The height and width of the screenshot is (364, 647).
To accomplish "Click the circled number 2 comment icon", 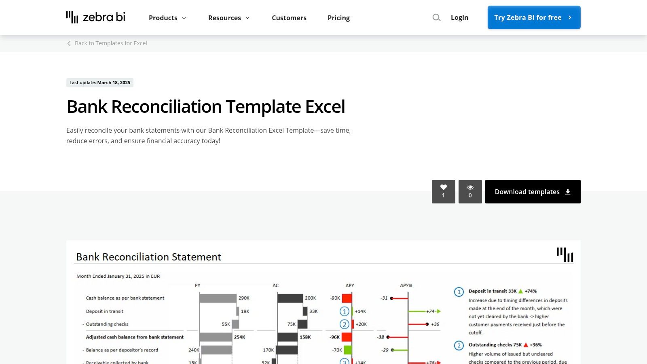I will (x=459, y=345).
